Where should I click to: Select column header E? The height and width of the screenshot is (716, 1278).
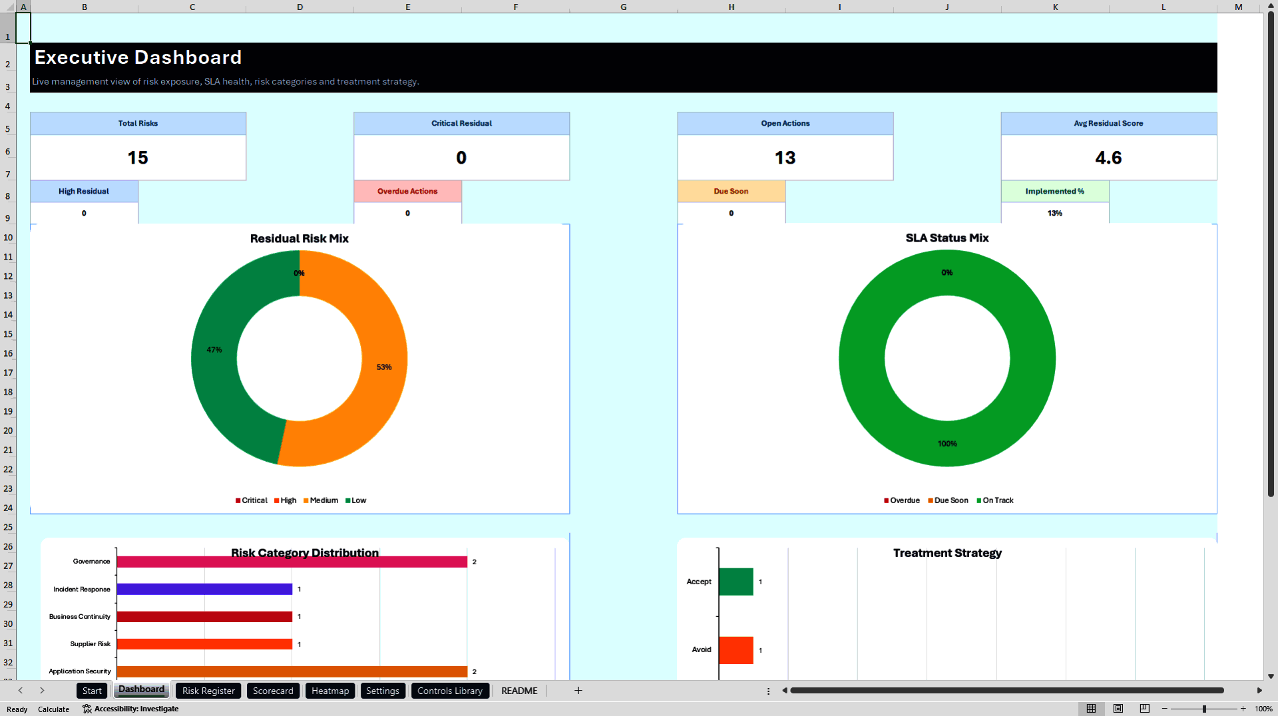pos(408,7)
